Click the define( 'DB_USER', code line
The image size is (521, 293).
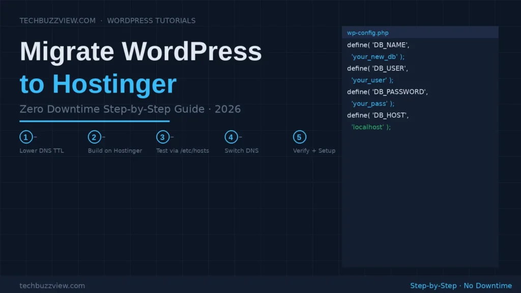tap(378, 69)
